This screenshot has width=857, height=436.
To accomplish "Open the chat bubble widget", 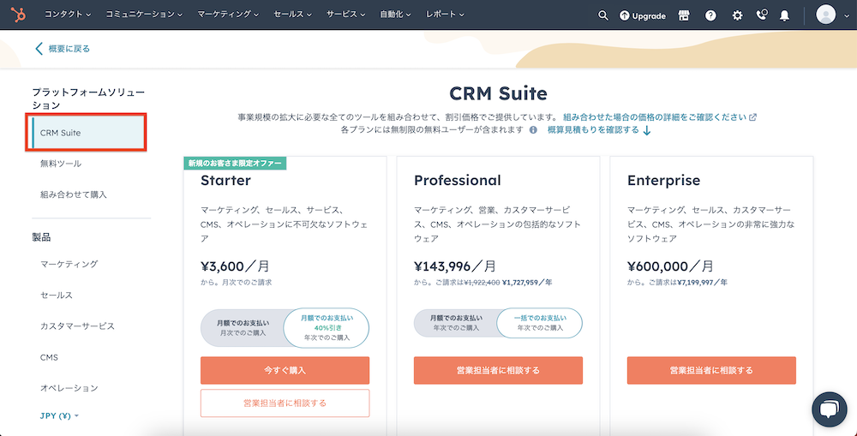I will click(829, 409).
